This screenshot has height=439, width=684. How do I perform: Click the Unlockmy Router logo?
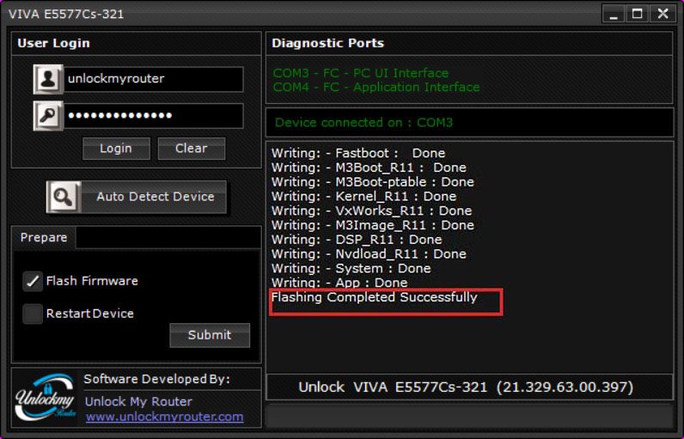(x=46, y=398)
